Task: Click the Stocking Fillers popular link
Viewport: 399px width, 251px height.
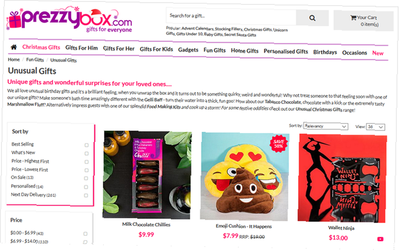Action: (229, 29)
